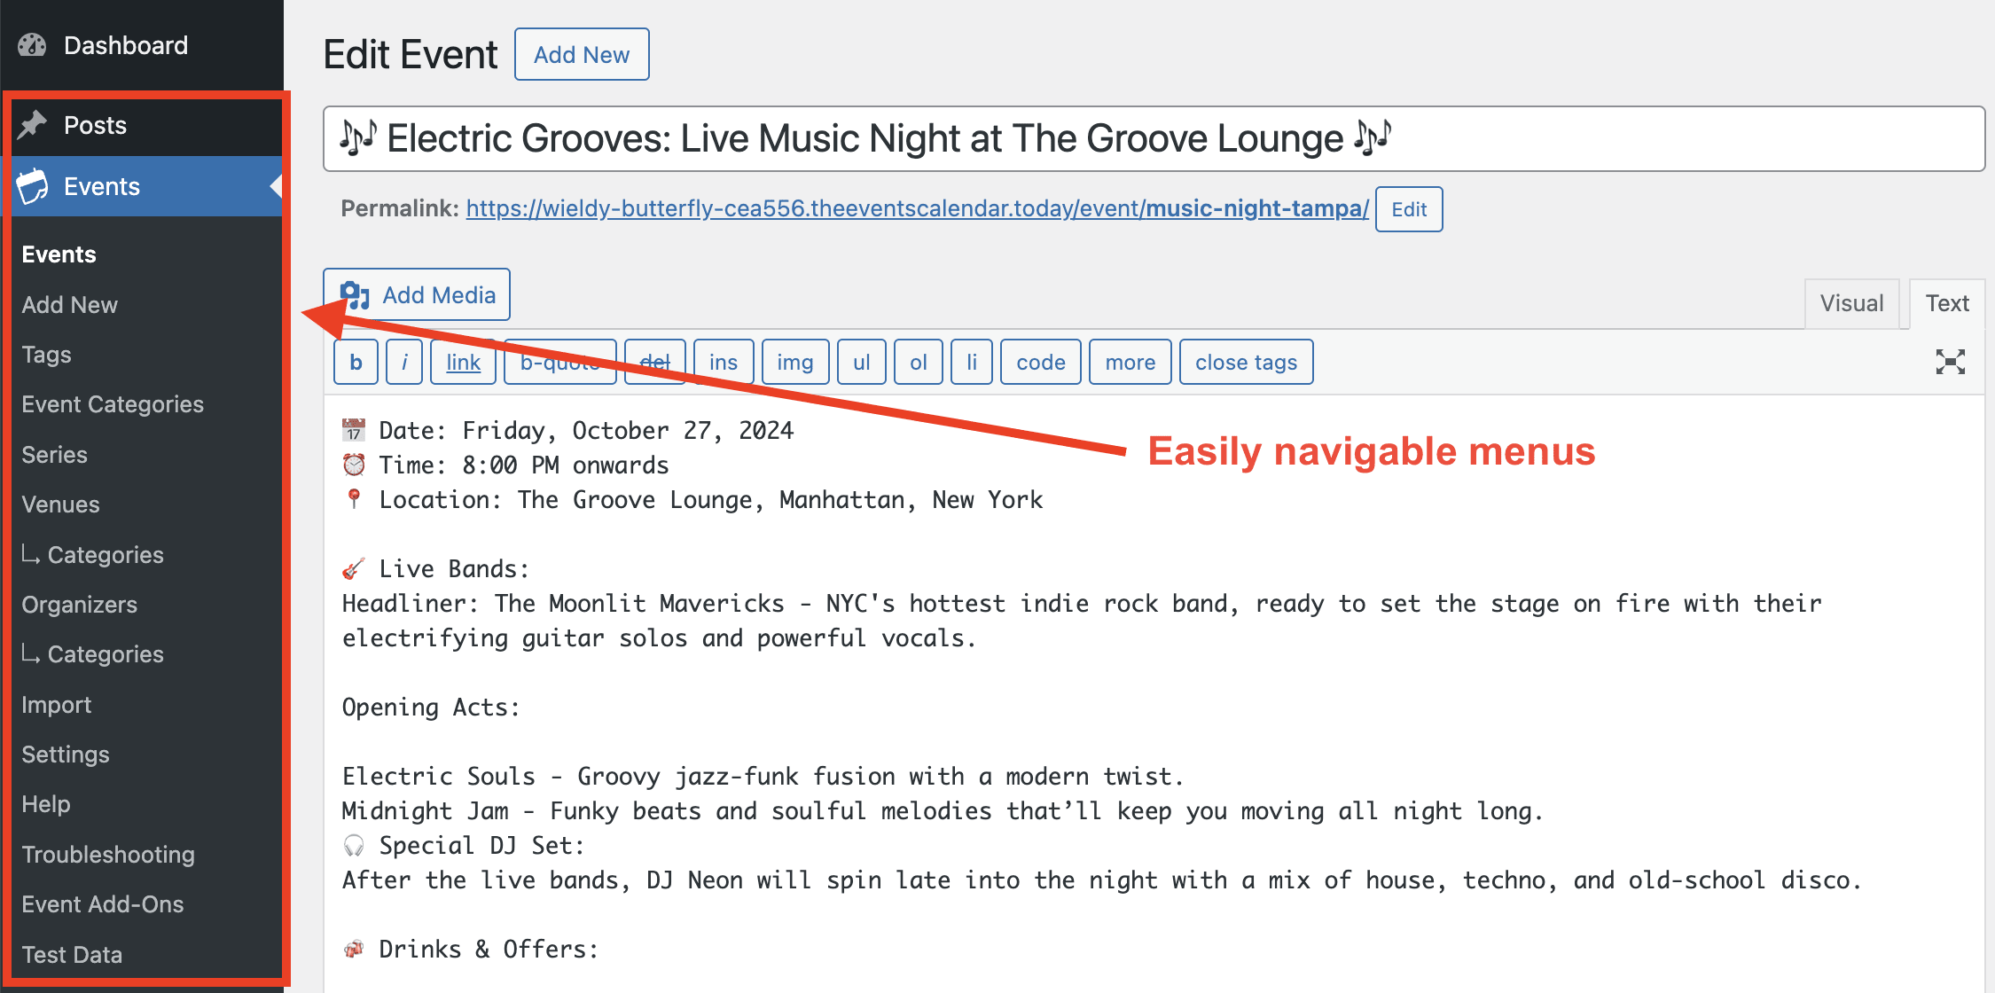Screen dimensions: 1995x993
Task: Click the 'Time: 8:00 PM onwards' line
Action: coord(505,465)
